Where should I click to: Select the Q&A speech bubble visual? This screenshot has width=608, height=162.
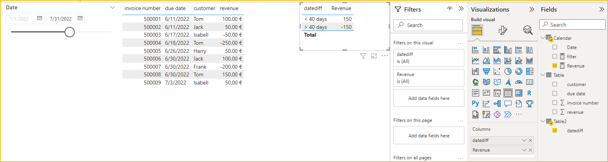pyautogui.click(x=508, y=103)
